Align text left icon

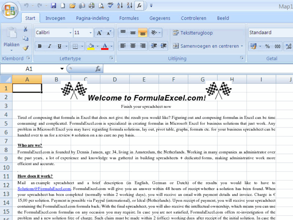coord(123,46)
